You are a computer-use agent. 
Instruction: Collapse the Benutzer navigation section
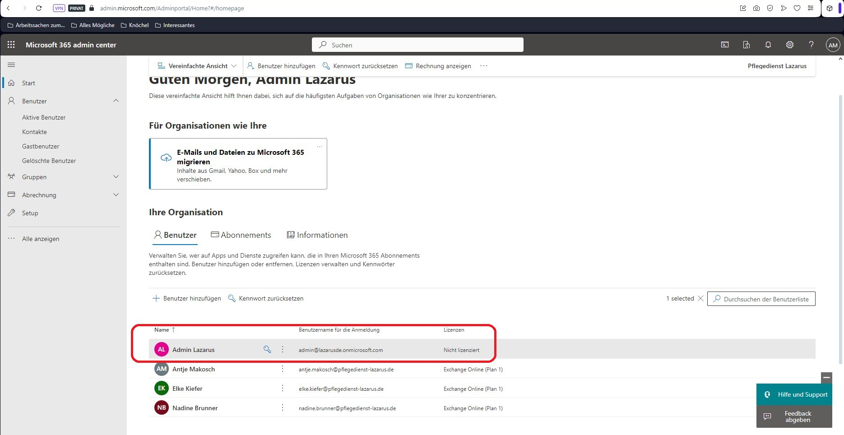[116, 101]
